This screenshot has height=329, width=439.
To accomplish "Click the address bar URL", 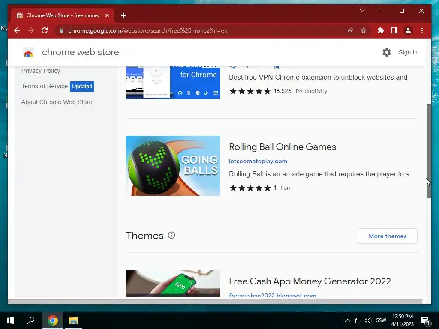I will tap(148, 30).
